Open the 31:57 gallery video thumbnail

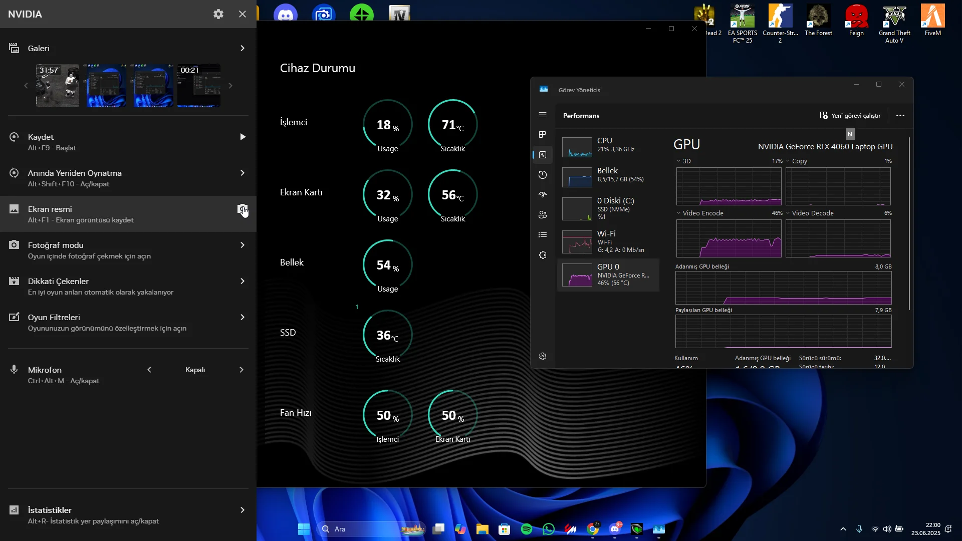click(58, 86)
